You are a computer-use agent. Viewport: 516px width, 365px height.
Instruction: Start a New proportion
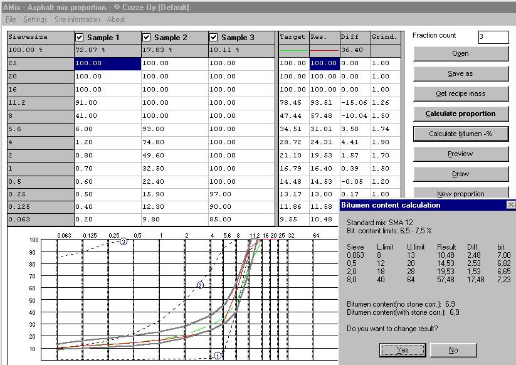coord(461,194)
